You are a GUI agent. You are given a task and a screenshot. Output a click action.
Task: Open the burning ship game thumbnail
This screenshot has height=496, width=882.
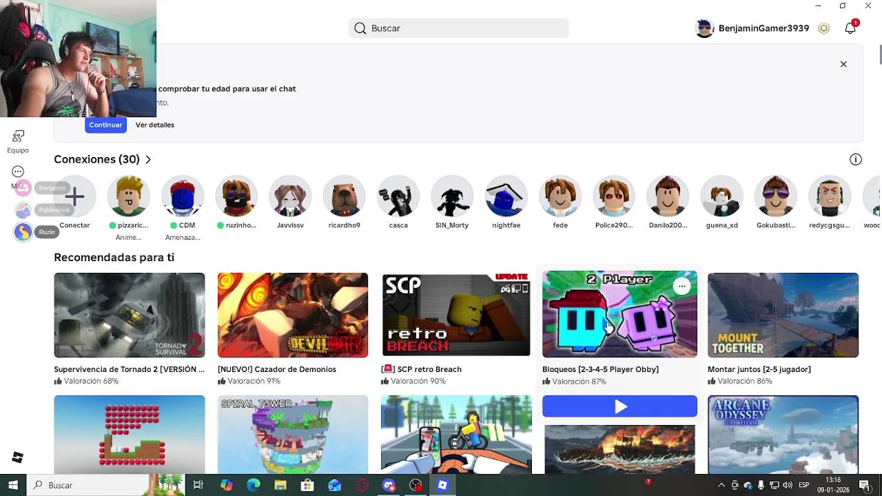point(619,449)
